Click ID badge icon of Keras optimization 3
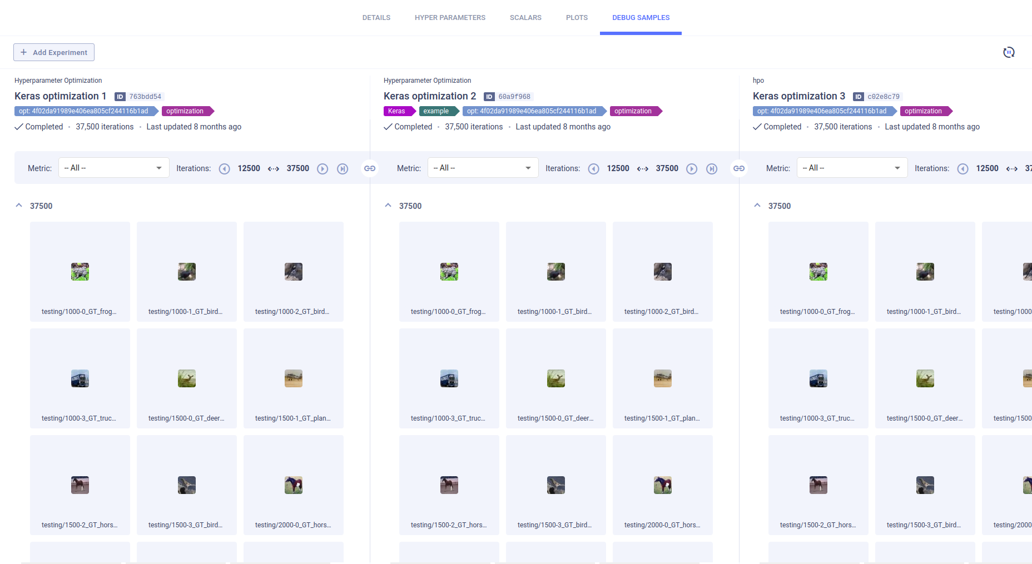Screen dimensions: 1032x564 click(859, 97)
